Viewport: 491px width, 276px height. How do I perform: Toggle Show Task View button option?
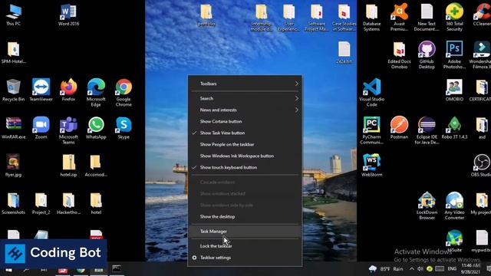tap(245, 133)
